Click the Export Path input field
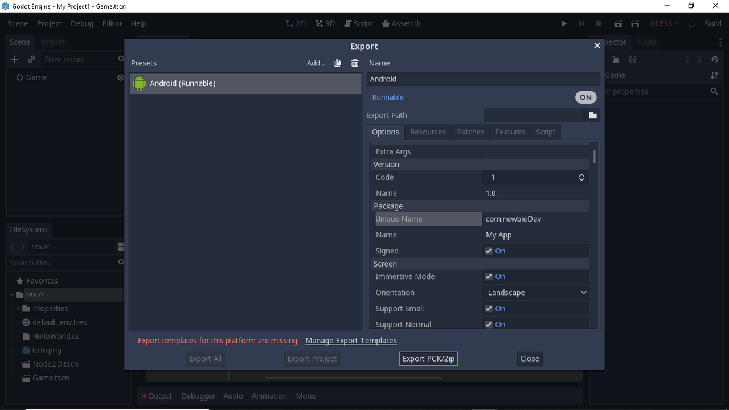This screenshot has height=410, width=729. point(534,115)
